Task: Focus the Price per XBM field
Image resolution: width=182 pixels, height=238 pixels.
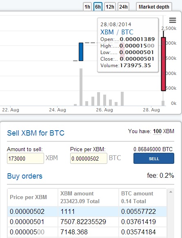Action: (x=89, y=159)
